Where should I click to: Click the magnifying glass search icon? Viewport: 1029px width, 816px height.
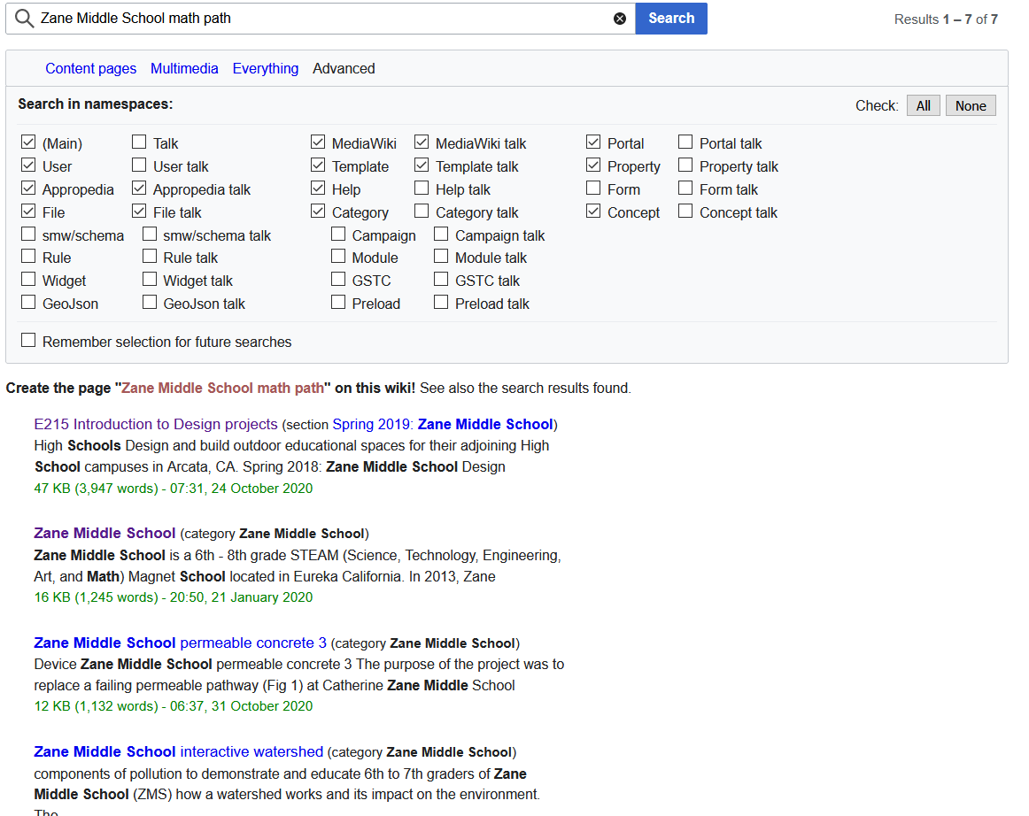click(x=24, y=19)
